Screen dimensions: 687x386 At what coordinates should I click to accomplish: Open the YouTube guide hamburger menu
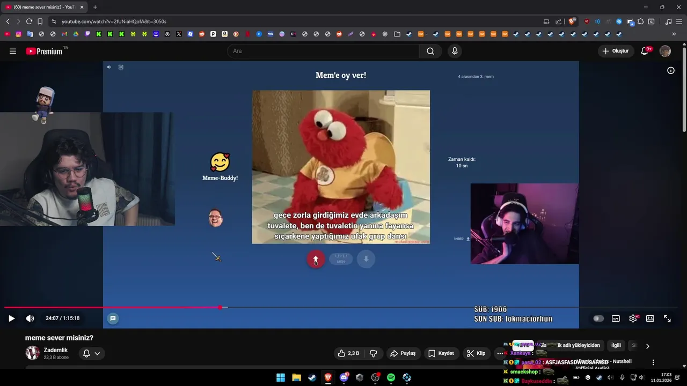pos(13,51)
